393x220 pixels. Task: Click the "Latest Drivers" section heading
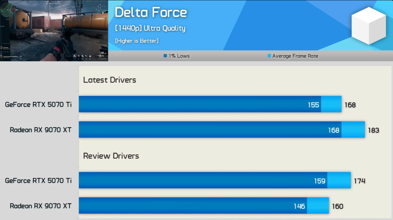click(110, 80)
